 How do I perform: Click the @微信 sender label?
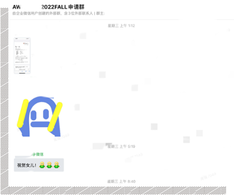point(38,155)
